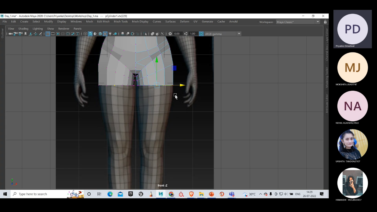
Task: Expand the Outliner side tab
Action: coord(2,33)
